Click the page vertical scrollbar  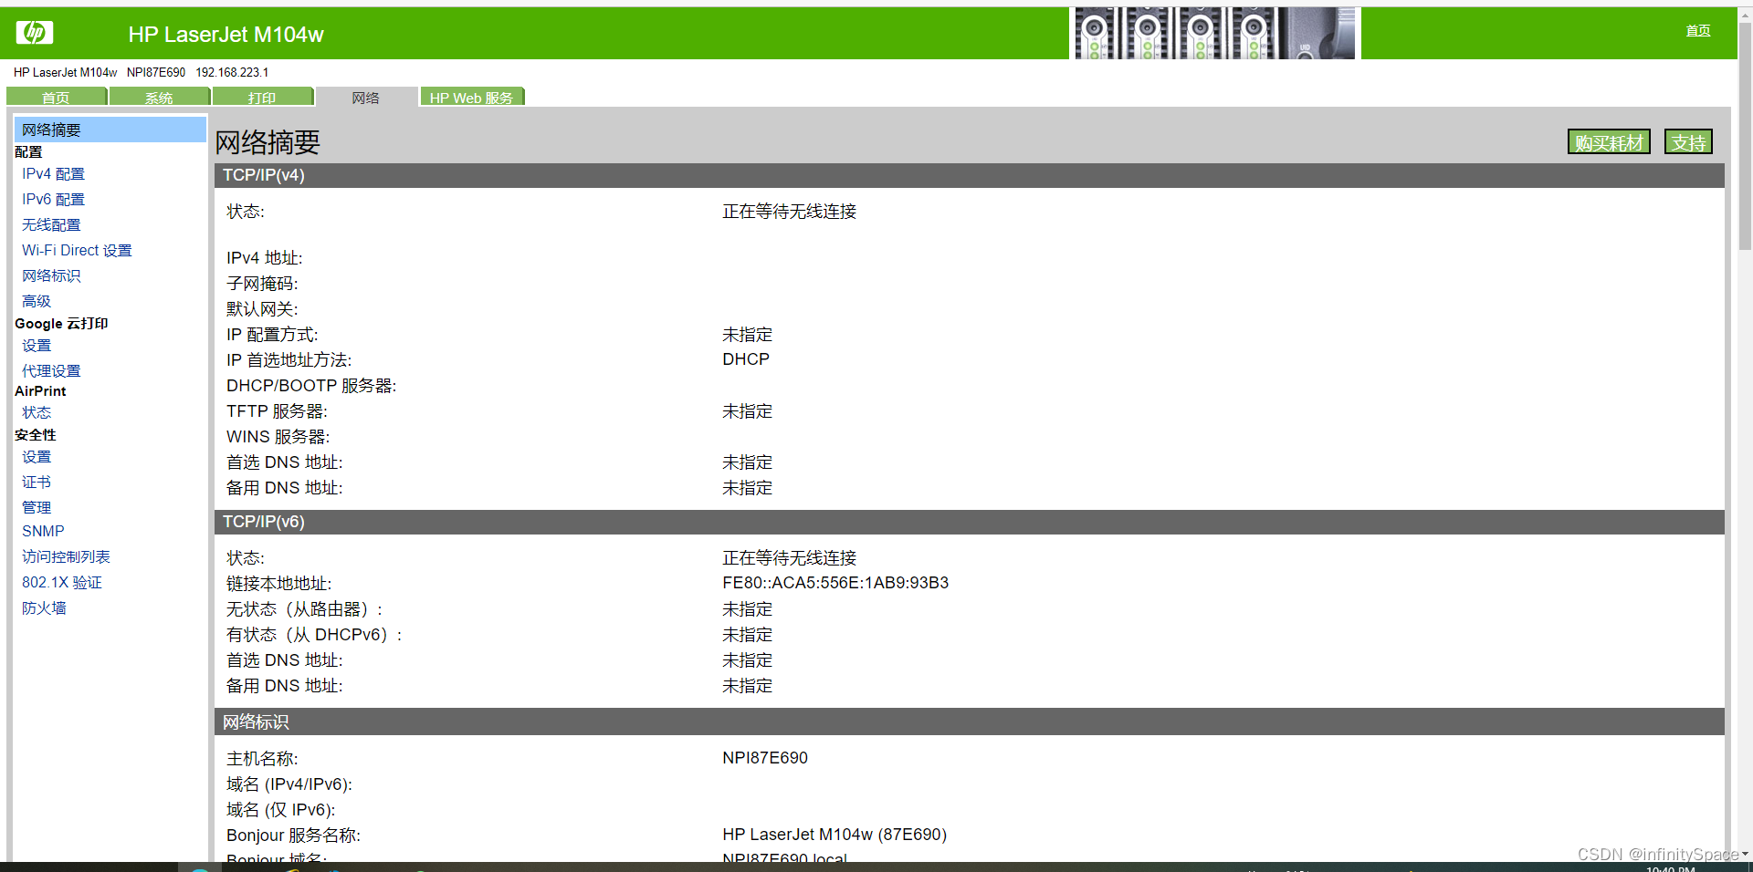[x=1745, y=137]
